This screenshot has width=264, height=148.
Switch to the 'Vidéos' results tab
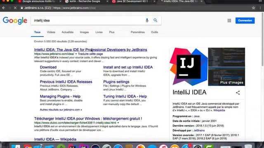(51, 32)
